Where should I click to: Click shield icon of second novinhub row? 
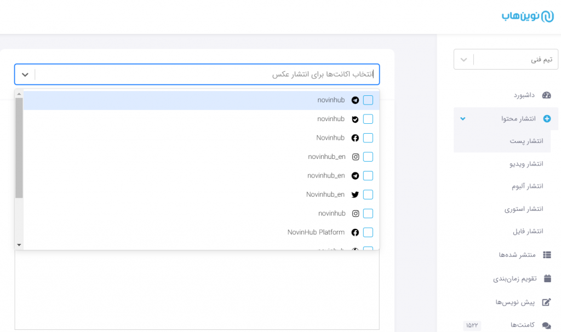355,119
